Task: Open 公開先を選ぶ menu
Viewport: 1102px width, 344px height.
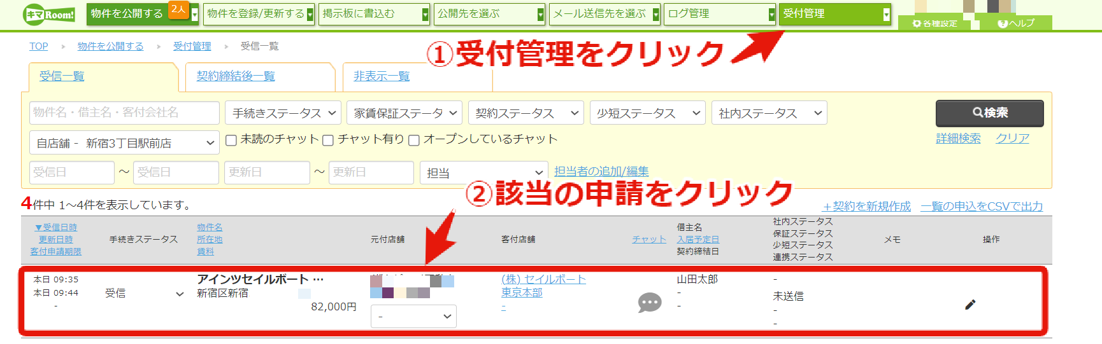Action: click(490, 14)
